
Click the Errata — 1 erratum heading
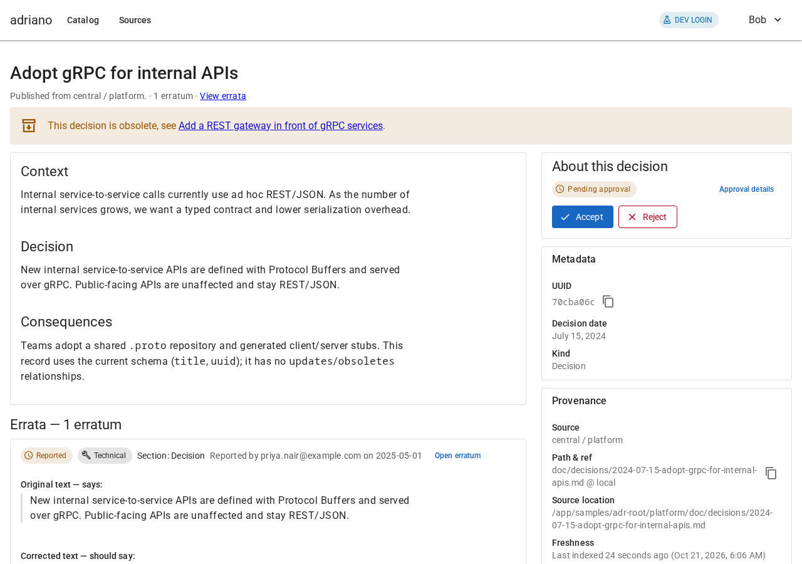tap(66, 425)
